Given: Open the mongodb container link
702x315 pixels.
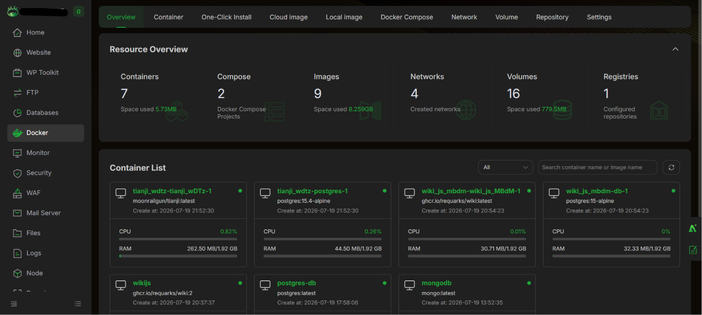Looking at the screenshot, I should [x=436, y=283].
